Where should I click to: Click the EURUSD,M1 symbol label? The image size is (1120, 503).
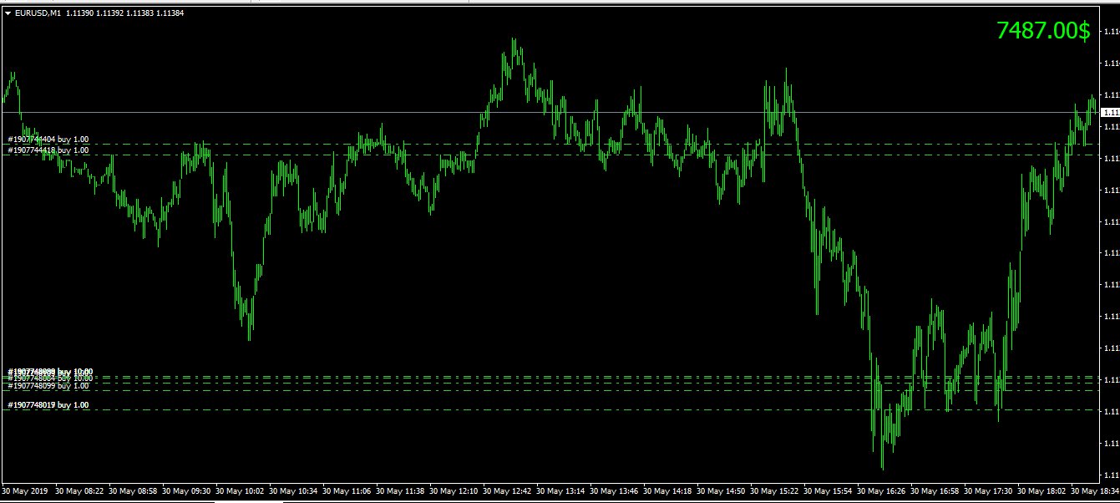38,13
